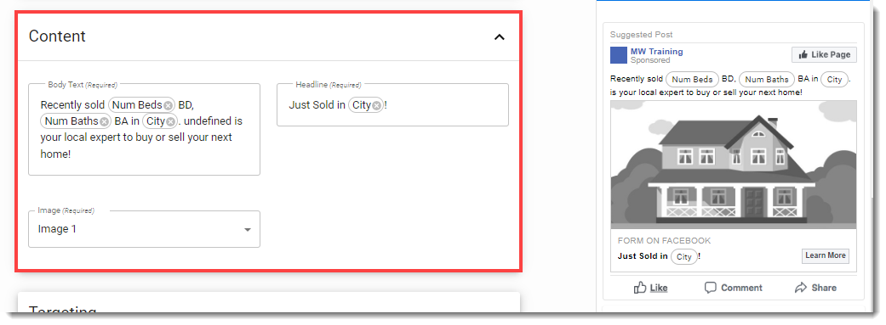This screenshot has height=325, width=886.
Task: Click Like in the ad preview
Action: tap(650, 288)
